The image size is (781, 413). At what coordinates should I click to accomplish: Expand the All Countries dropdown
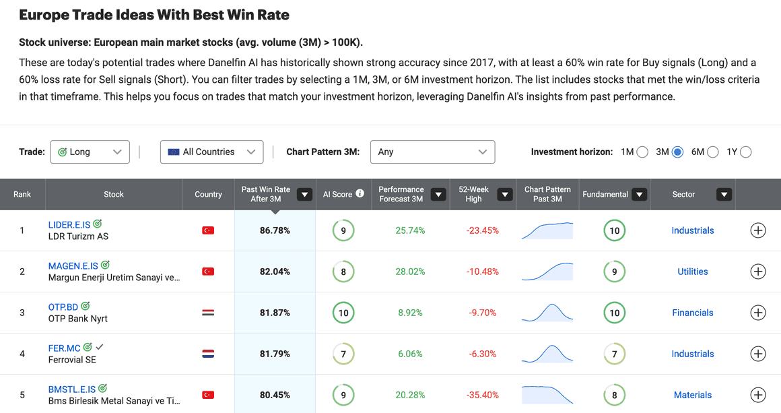(211, 152)
